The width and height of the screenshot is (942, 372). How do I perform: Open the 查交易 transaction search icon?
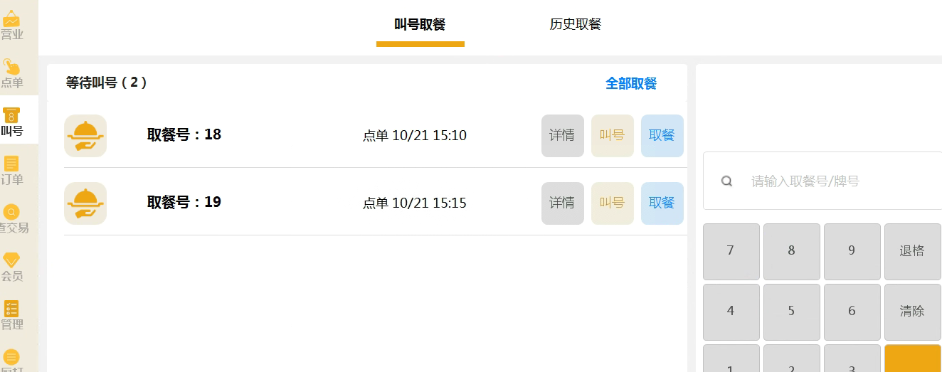coord(11,213)
